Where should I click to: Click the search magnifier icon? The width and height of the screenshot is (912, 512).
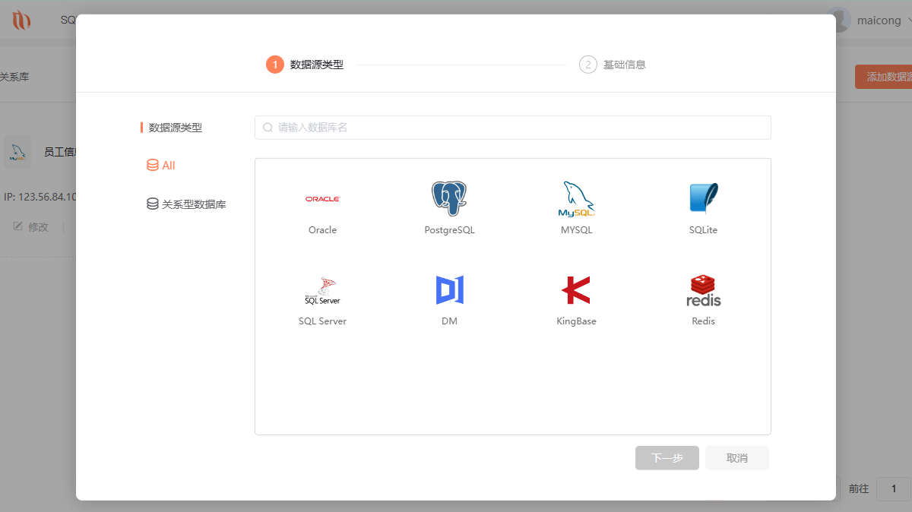pos(268,128)
